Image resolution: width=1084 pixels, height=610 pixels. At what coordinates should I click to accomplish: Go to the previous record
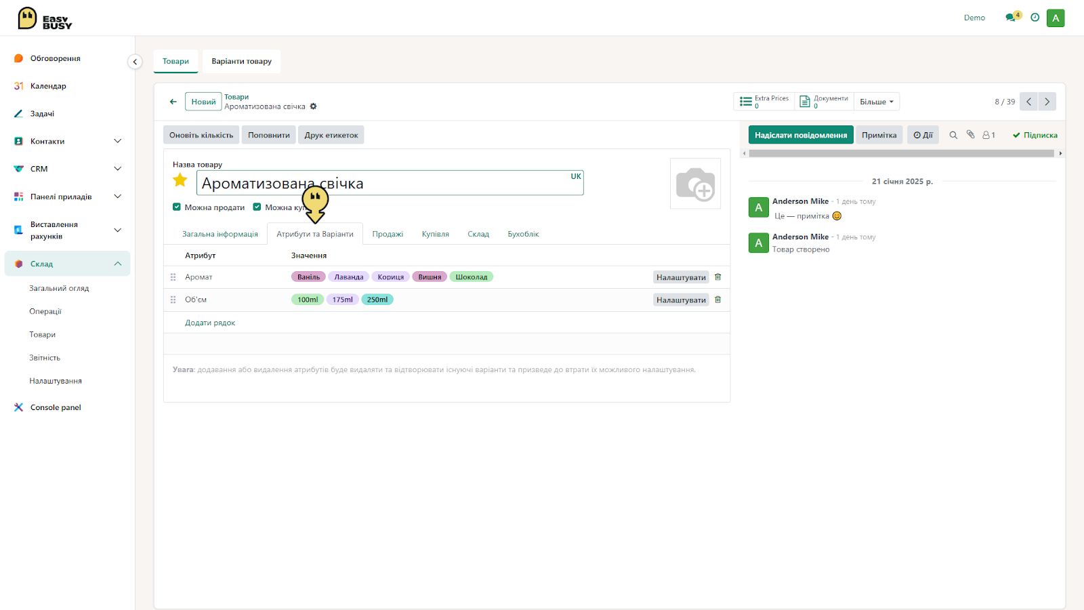(x=1028, y=102)
